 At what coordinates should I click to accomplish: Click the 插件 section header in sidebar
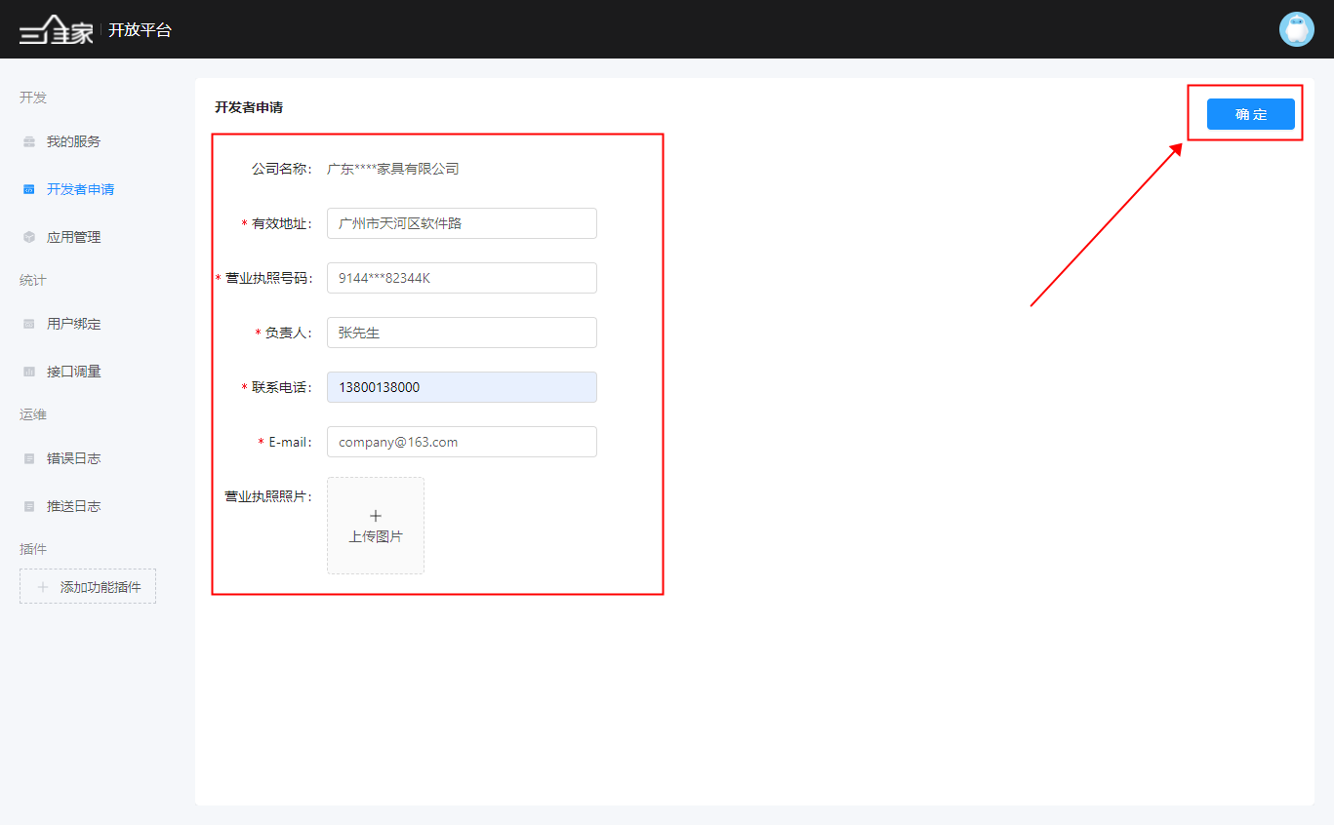[x=33, y=549]
